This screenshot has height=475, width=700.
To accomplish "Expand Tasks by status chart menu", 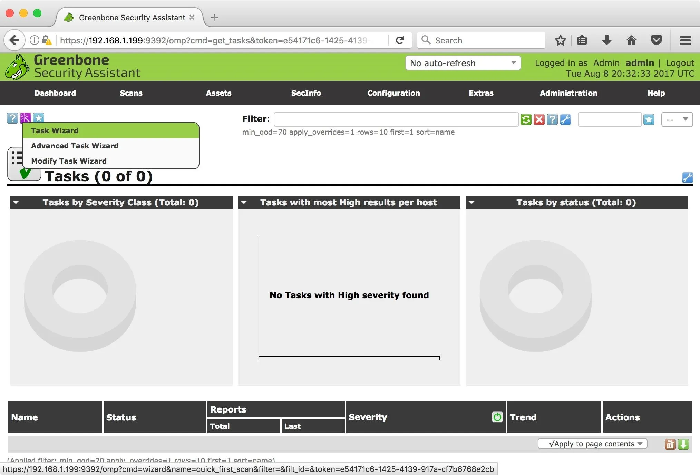I will 471,202.
